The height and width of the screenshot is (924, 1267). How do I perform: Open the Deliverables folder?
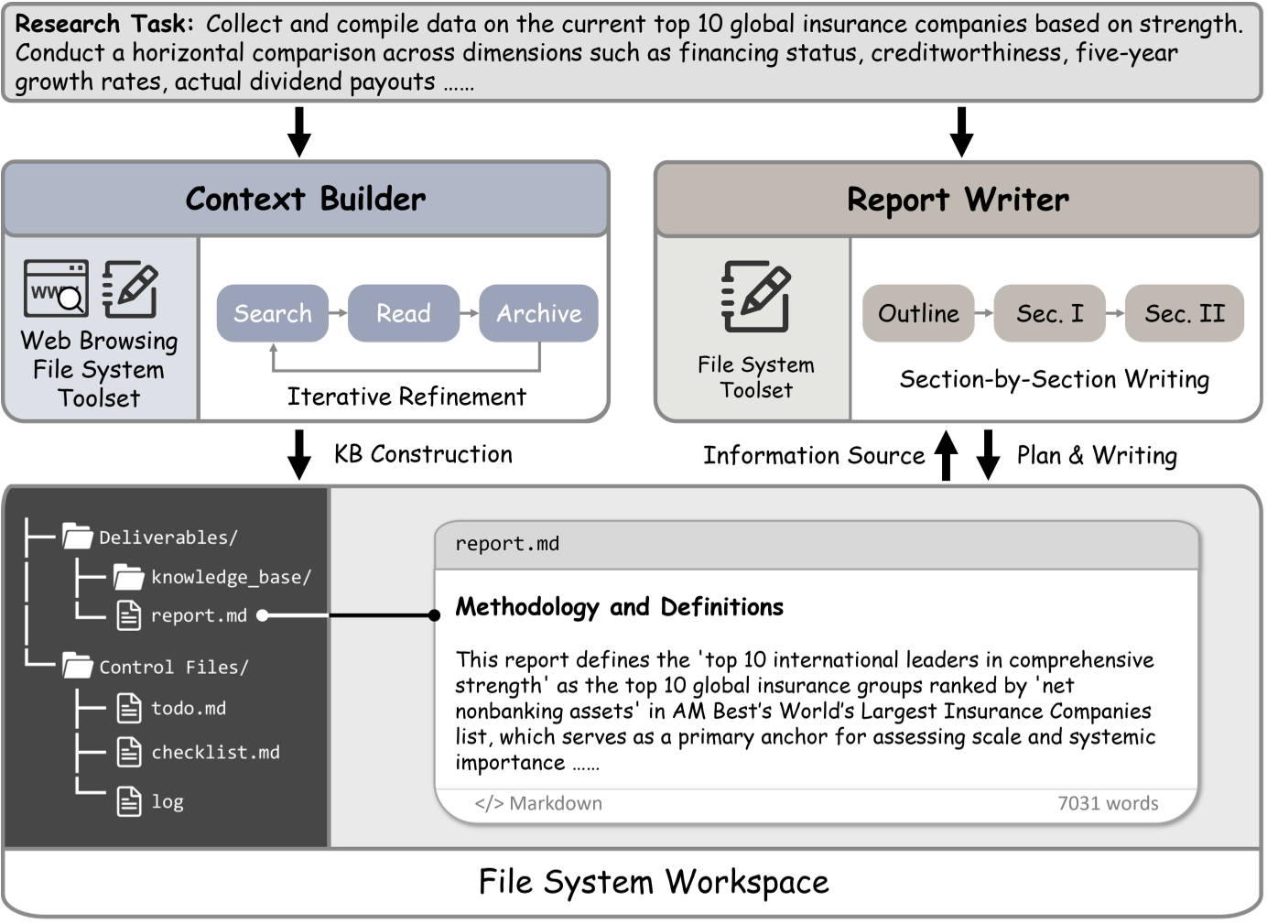[x=76, y=536]
